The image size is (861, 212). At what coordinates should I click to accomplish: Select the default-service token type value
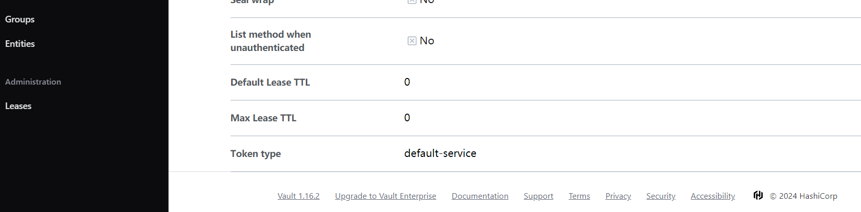440,153
